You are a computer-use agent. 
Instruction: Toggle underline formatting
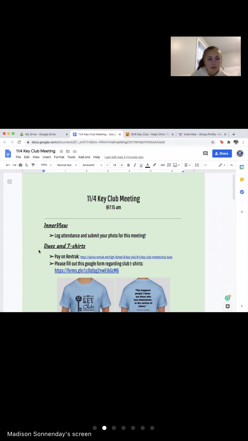[141, 165]
